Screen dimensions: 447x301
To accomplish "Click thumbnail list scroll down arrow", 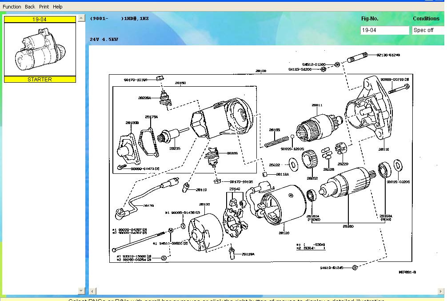I will click(81, 291).
